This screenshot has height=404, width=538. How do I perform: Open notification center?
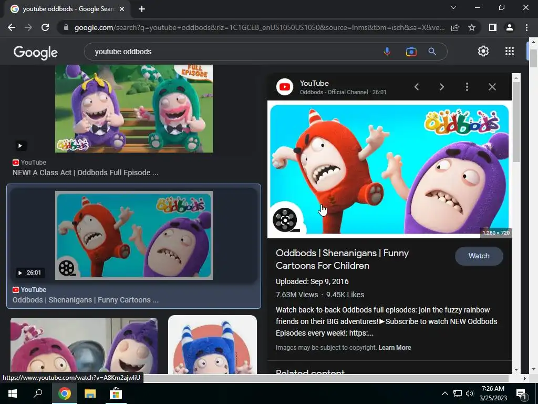point(522,393)
